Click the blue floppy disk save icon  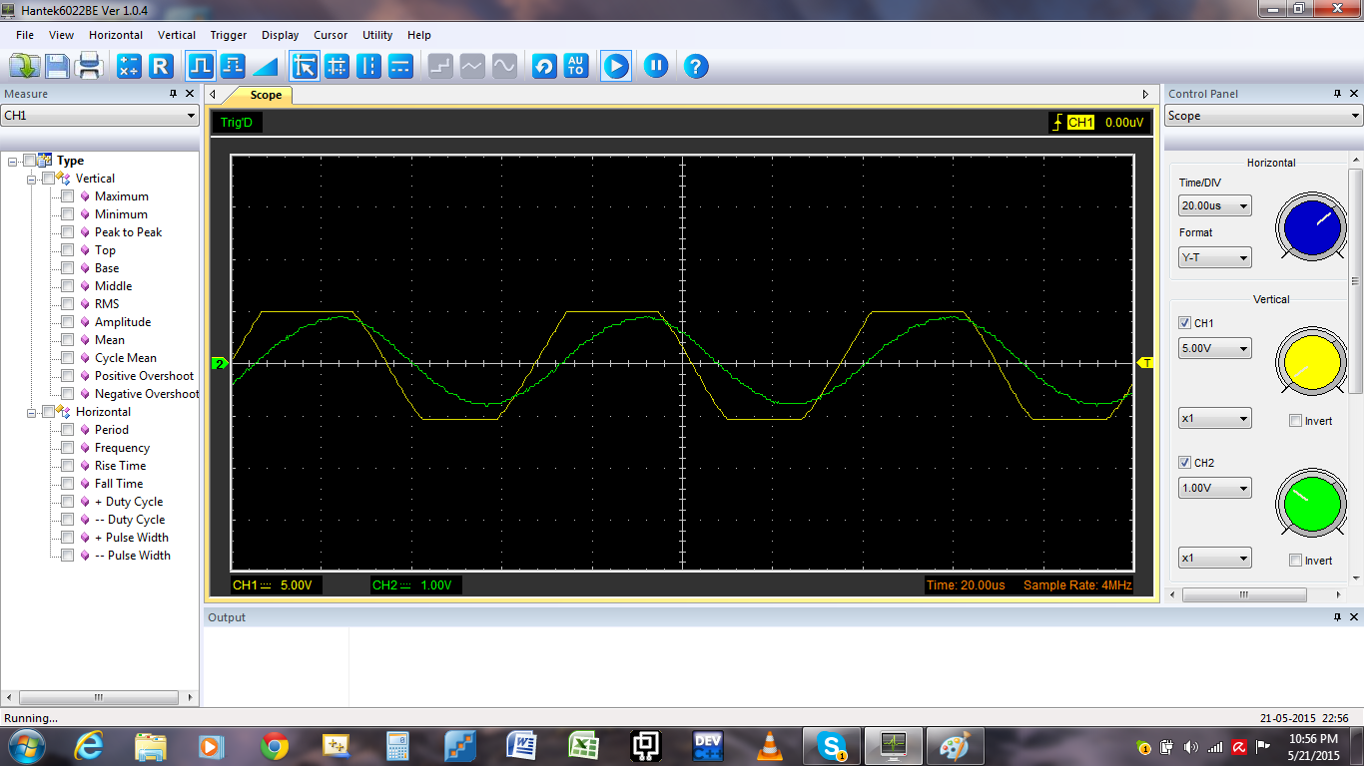coord(57,67)
